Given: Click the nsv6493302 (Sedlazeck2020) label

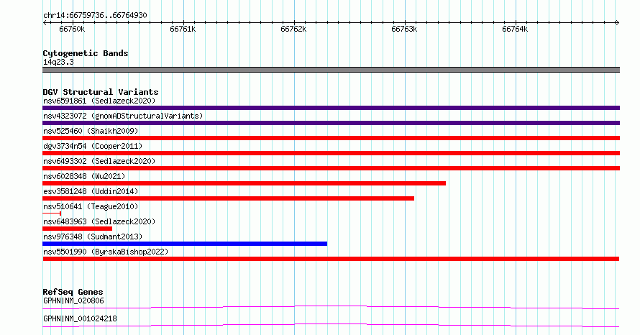Looking at the screenshot, I should [99, 161].
